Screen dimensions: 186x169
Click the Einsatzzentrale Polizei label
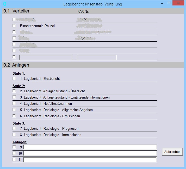coord(37,26)
